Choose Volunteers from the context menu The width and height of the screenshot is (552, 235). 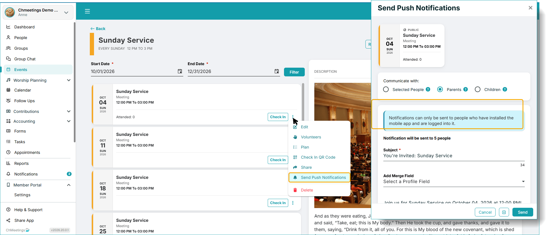[x=311, y=137]
